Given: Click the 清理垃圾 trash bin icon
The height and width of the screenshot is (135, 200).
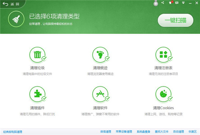Looking at the screenshot, I should click(x=37, y=54).
